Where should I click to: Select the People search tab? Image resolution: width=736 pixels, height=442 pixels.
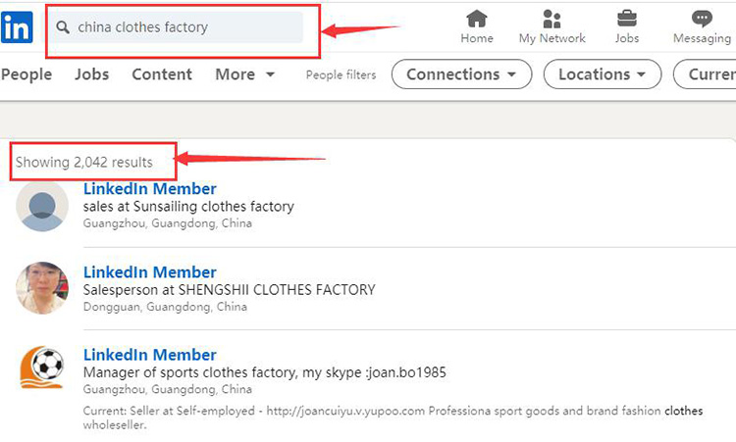point(26,74)
